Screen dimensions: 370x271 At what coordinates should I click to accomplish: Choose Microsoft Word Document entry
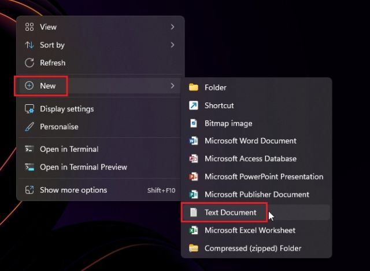pos(250,141)
